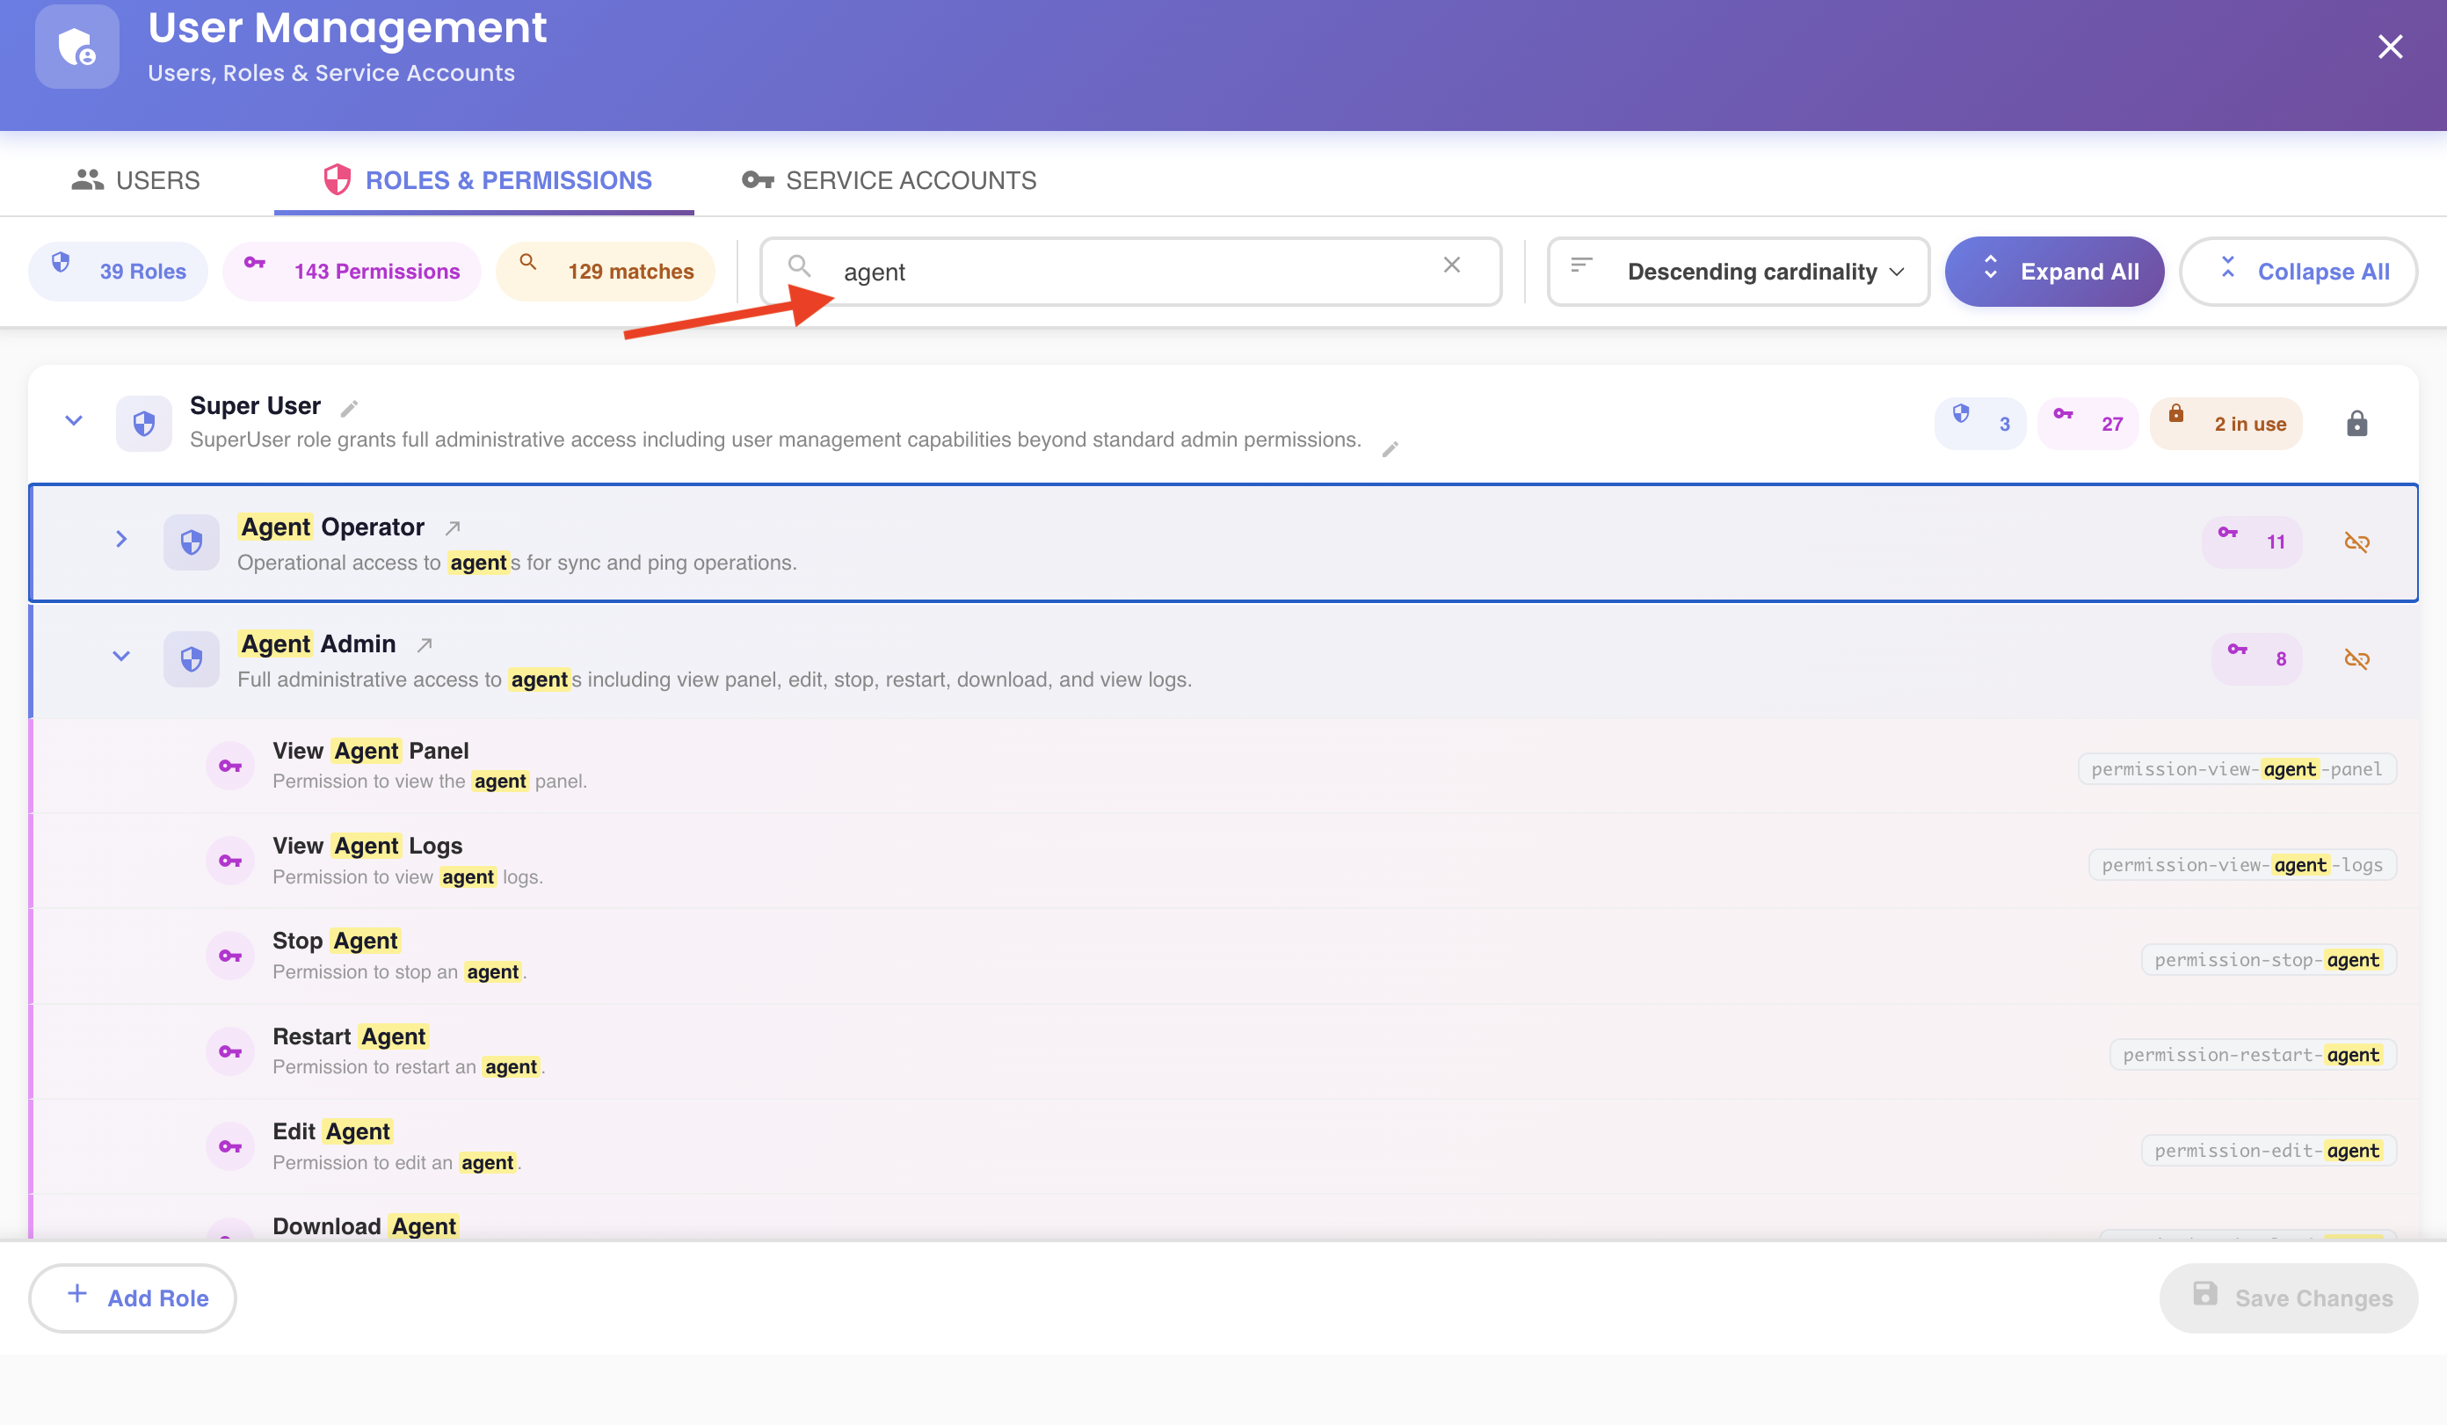Click the '2 in use' badge
This screenshot has height=1425, width=2447.
(x=2226, y=423)
